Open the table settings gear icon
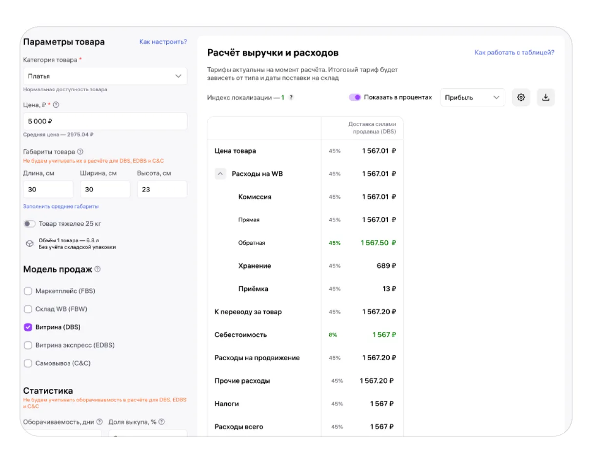The width and height of the screenshot is (597, 463). (521, 97)
